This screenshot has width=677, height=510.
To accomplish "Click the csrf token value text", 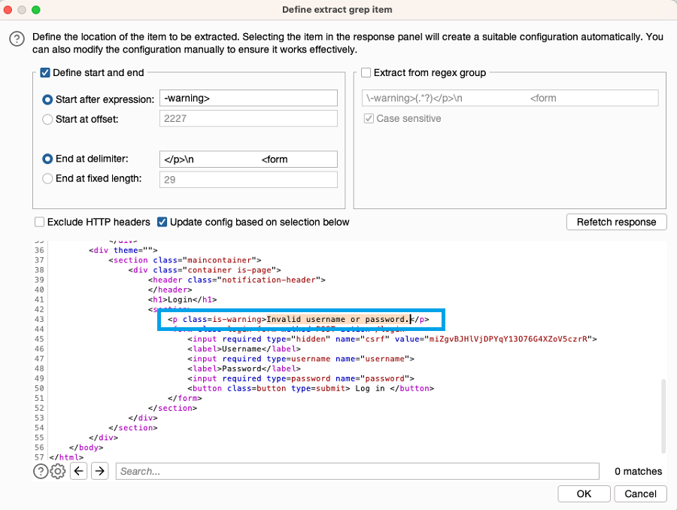I will 508,339.
